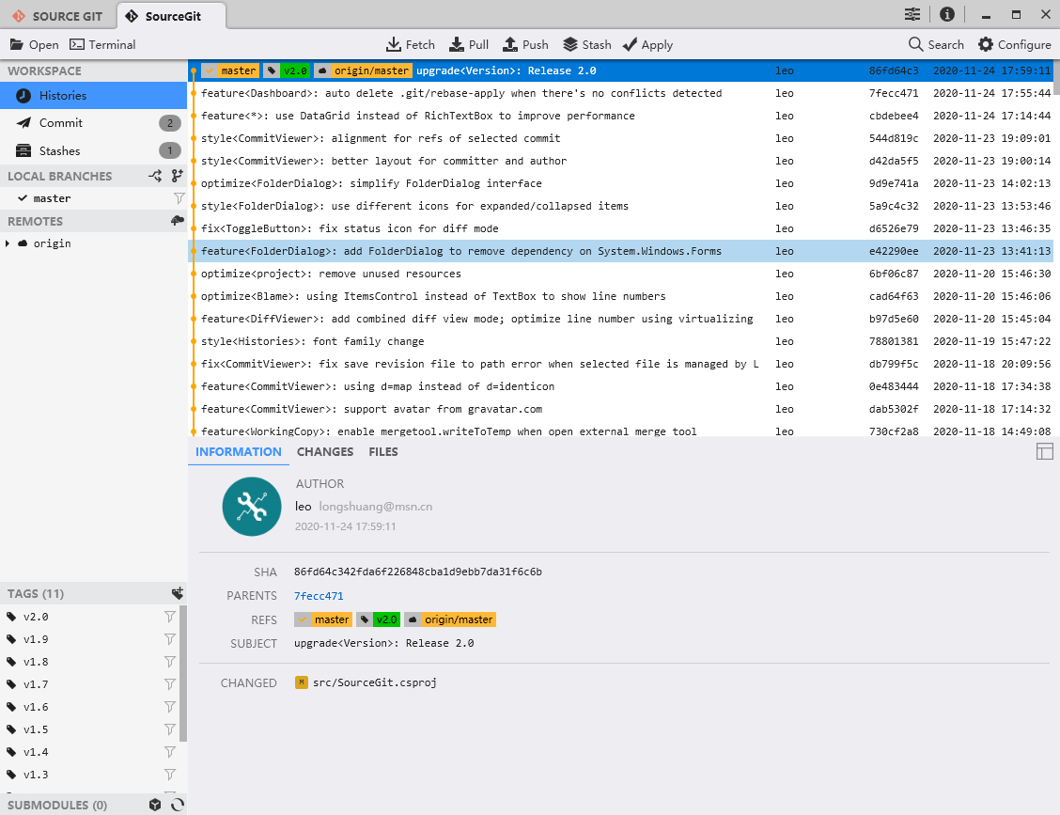The height and width of the screenshot is (815, 1060).
Task: Click the master ref badge in REFS
Action: click(323, 619)
